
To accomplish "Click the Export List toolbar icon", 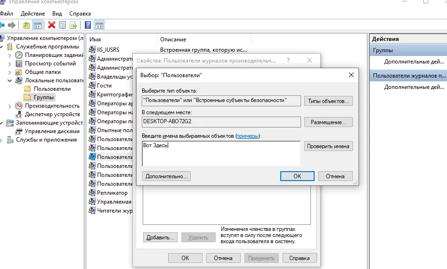I will (73, 25).
